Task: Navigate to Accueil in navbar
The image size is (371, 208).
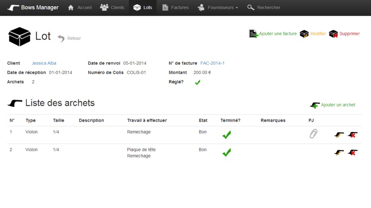Action: [x=80, y=7]
